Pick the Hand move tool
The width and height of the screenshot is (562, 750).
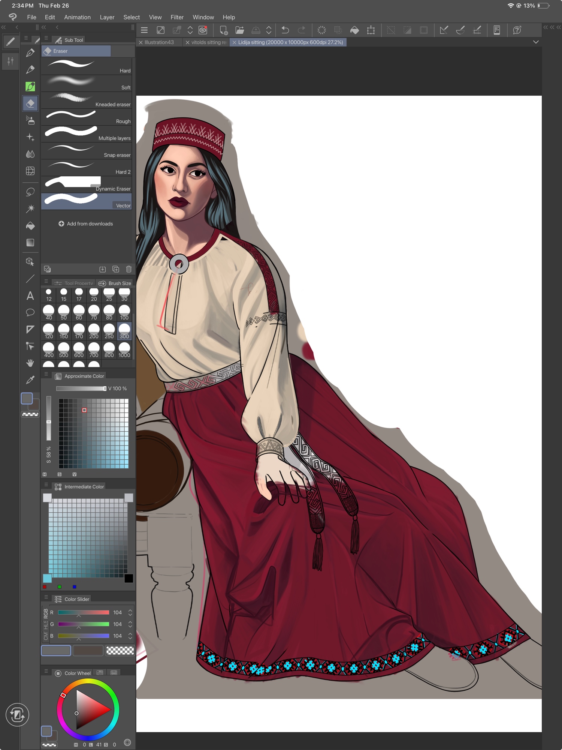click(x=30, y=363)
